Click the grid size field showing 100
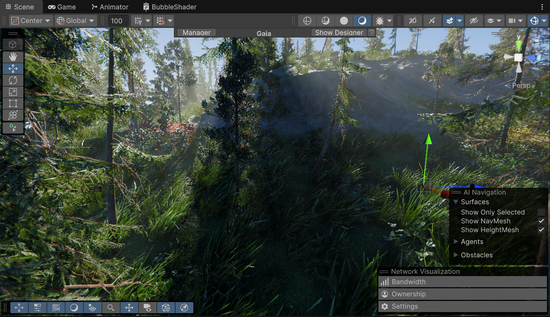This screenshot has width=550, height=317. point(118,20)
